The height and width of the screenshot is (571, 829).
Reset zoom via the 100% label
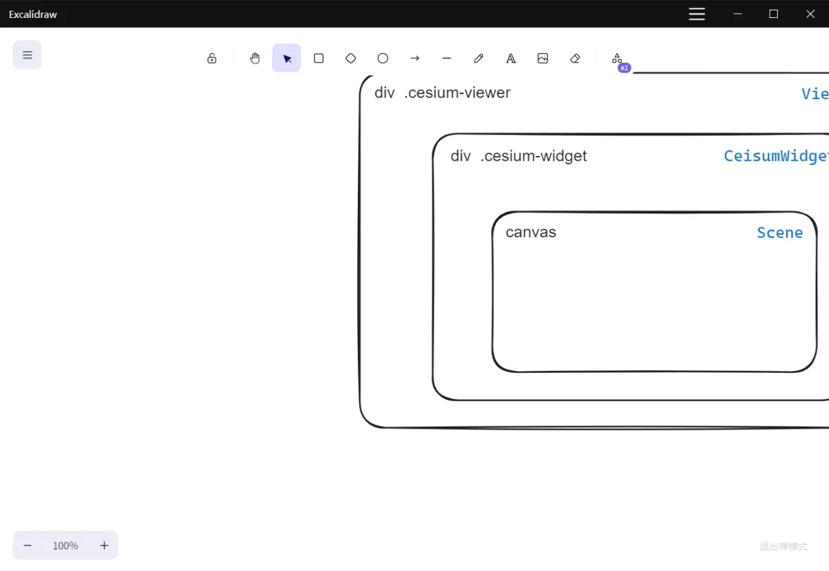[x=66, y=545]
